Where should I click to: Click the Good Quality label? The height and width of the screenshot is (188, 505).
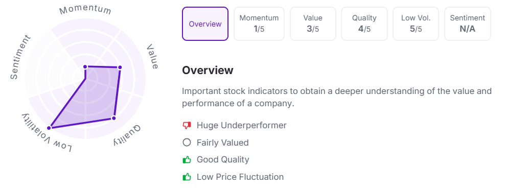point(223,160)
